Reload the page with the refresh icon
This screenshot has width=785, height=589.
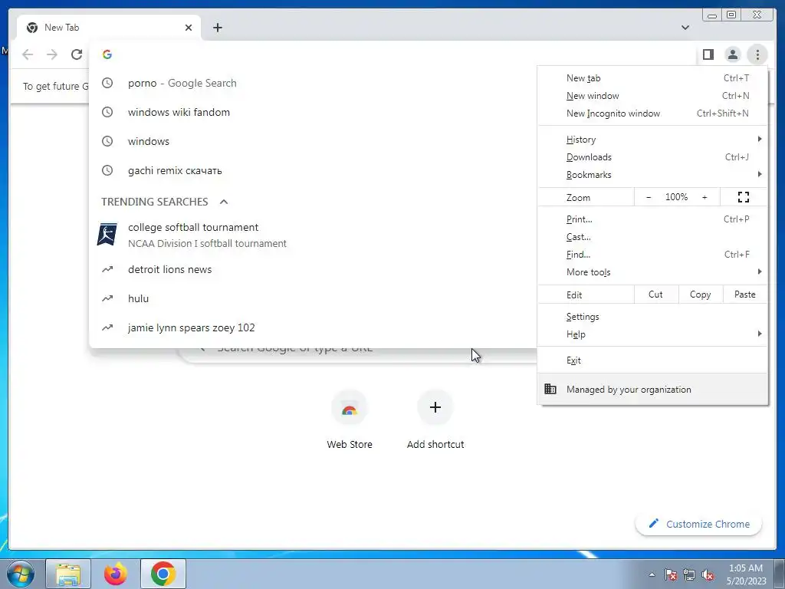pyautogui.click(x=77, y=54)
